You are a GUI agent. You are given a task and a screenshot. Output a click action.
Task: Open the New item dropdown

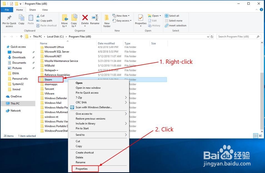pos(121,16)
